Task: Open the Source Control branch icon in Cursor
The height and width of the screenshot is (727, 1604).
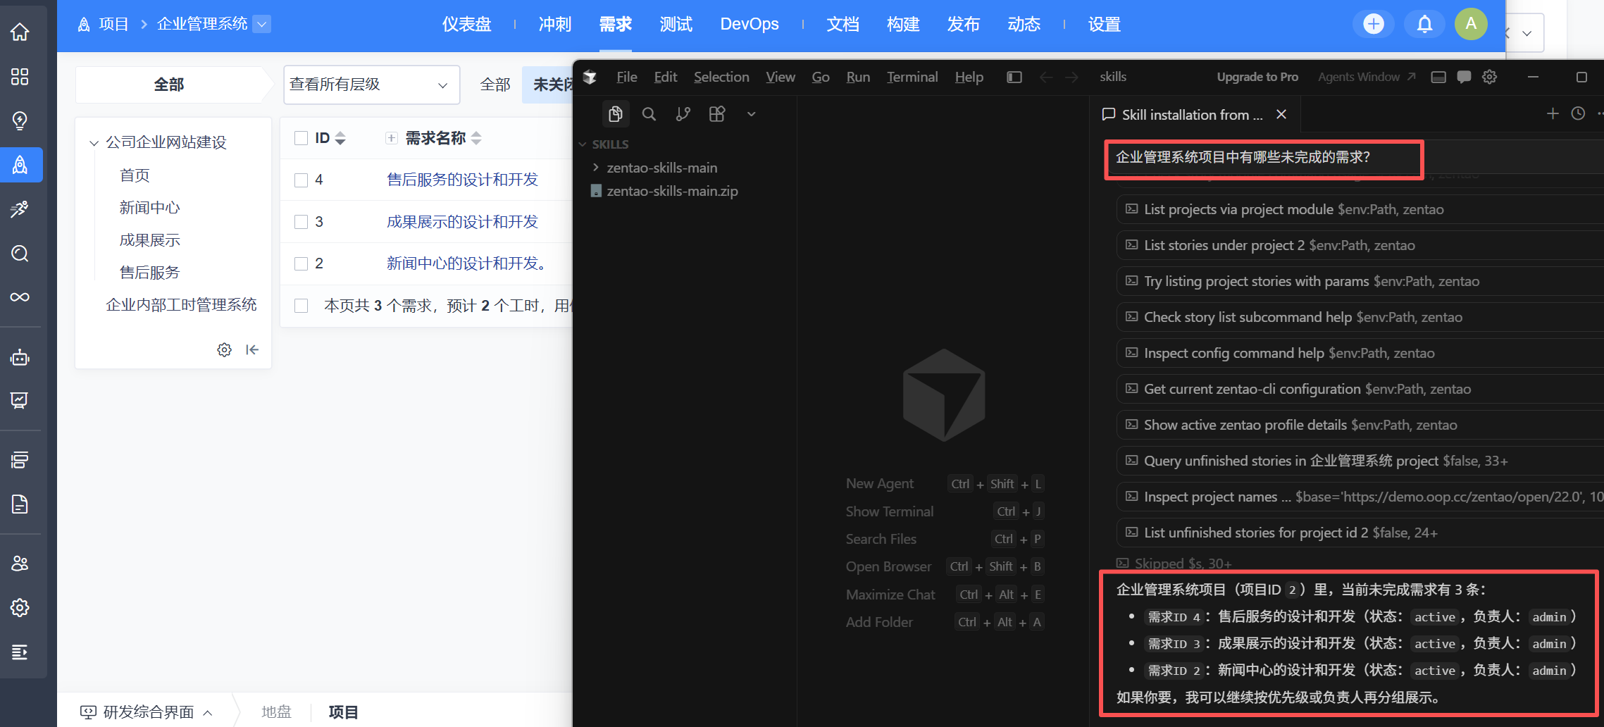Action: 683,114
